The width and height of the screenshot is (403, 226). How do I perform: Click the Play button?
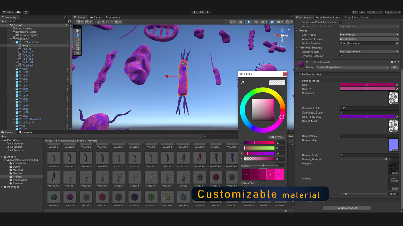(x=195, y=12)
